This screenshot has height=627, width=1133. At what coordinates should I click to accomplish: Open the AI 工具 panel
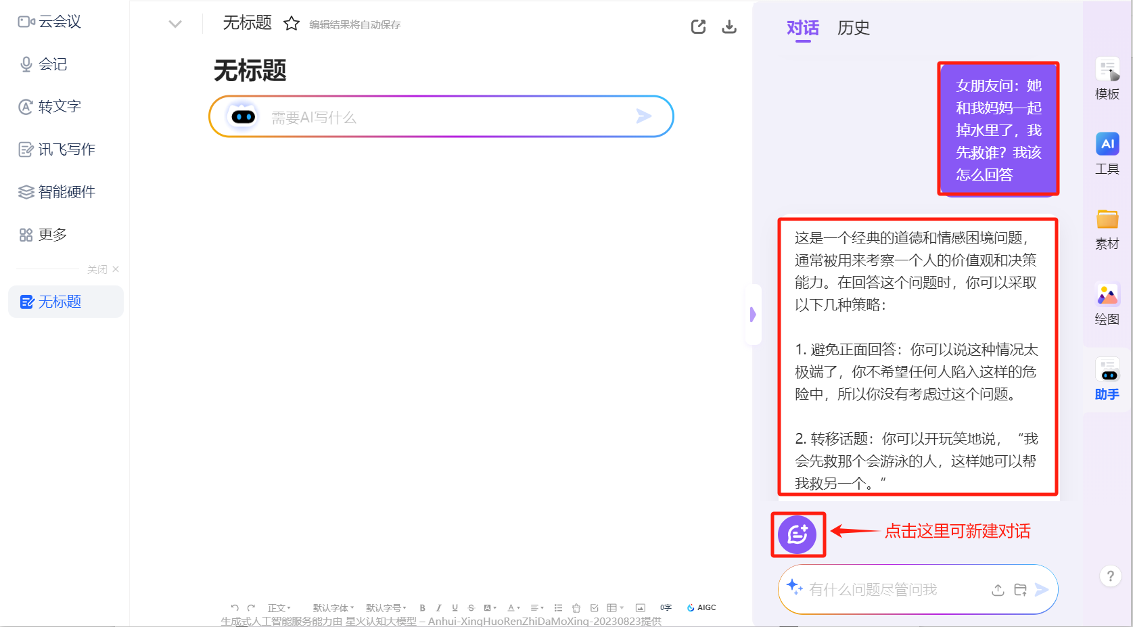click(x=1107, y=154)
